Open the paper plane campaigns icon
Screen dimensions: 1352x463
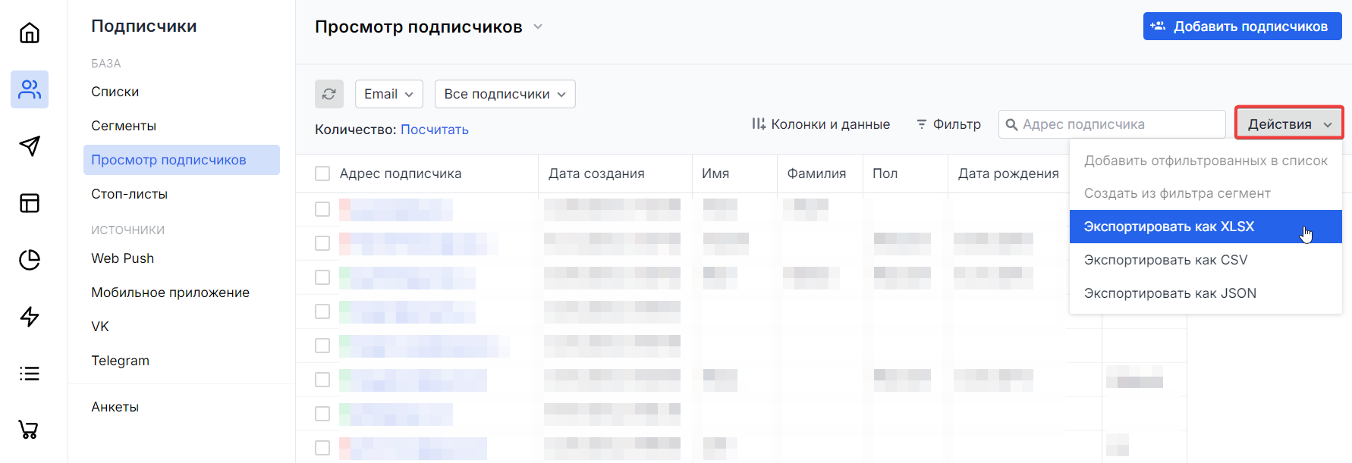point(30,146)
